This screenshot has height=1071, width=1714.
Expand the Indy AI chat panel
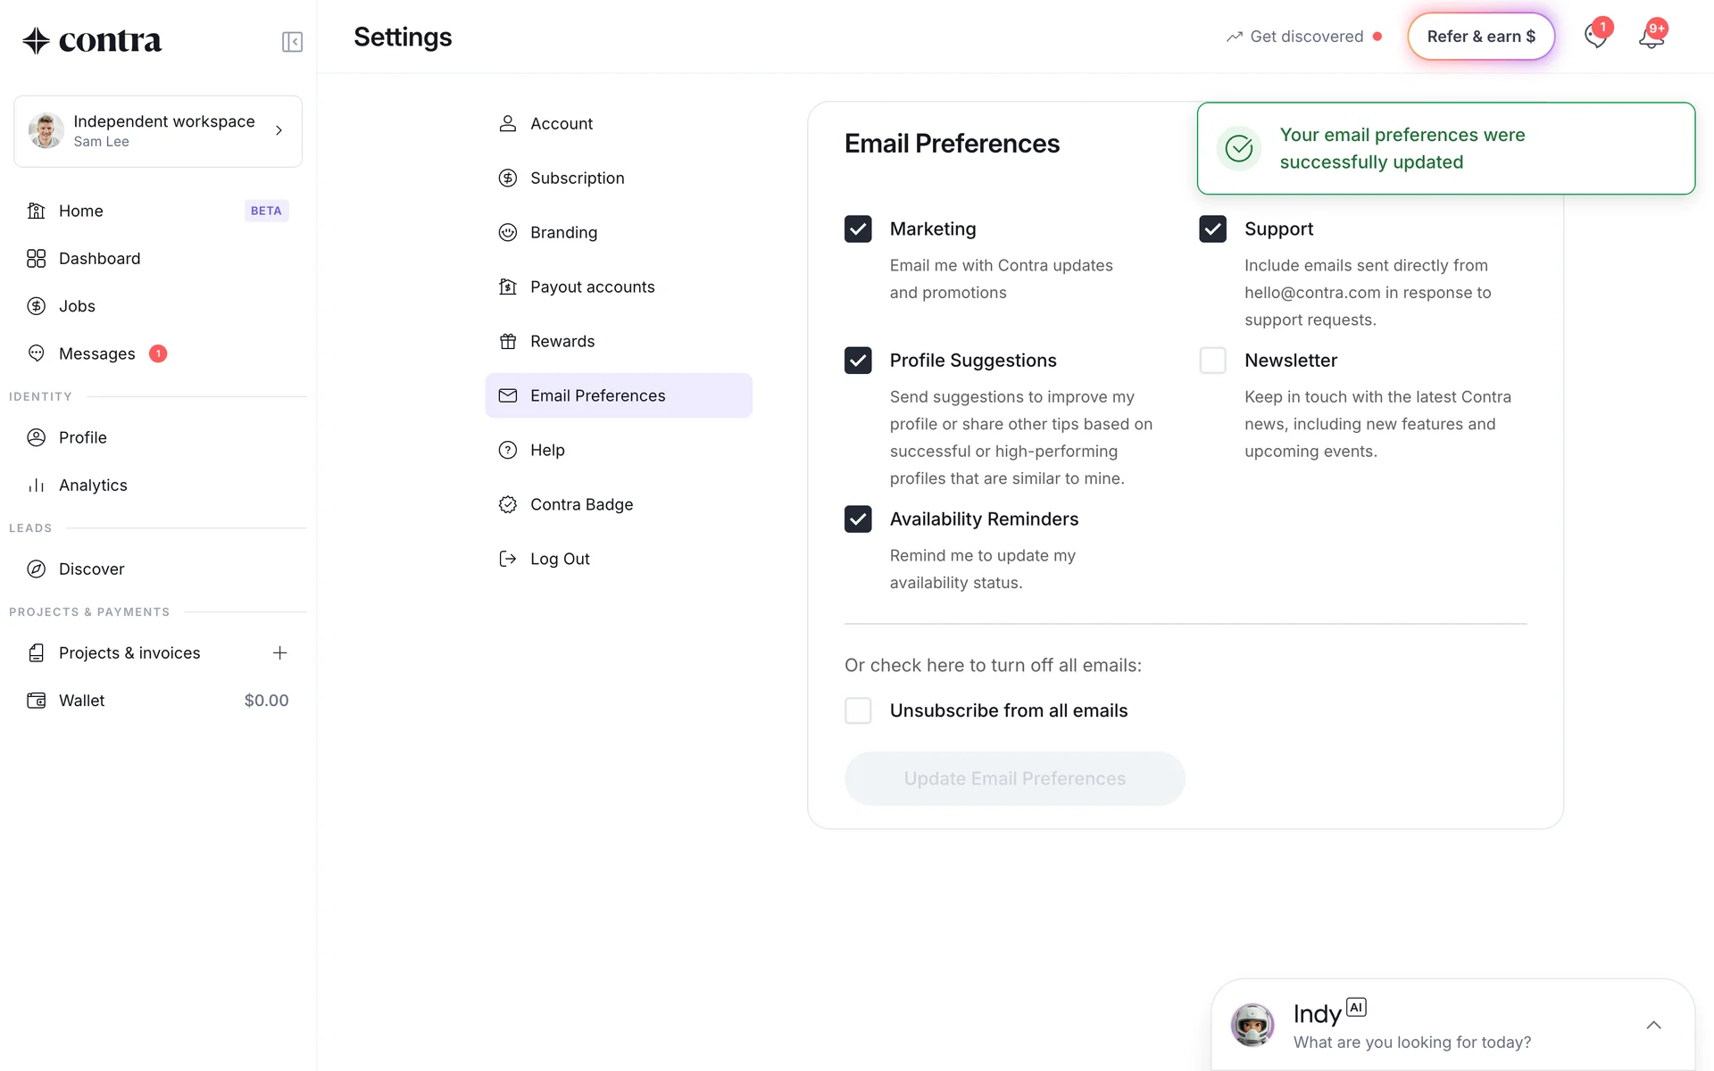1653,1025
